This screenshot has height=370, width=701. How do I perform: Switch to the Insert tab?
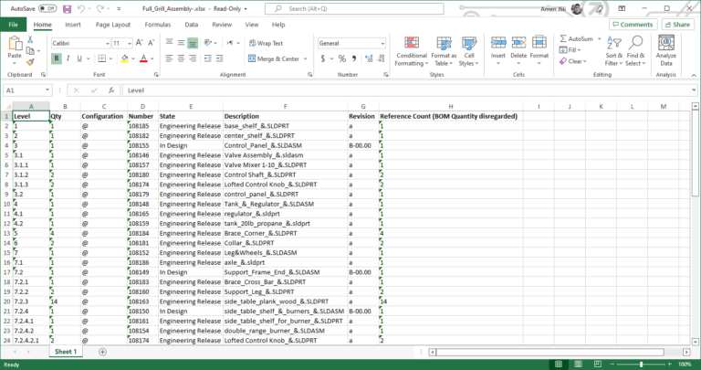[73, 25]
